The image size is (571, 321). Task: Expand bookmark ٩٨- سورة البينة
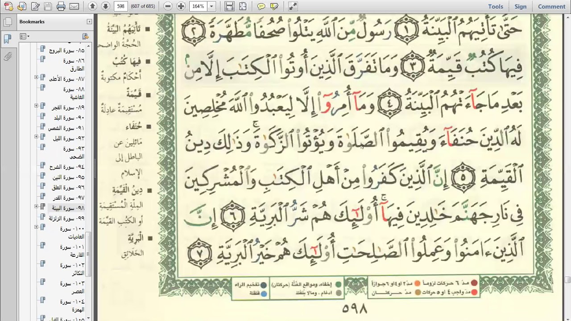pos(36,207)
